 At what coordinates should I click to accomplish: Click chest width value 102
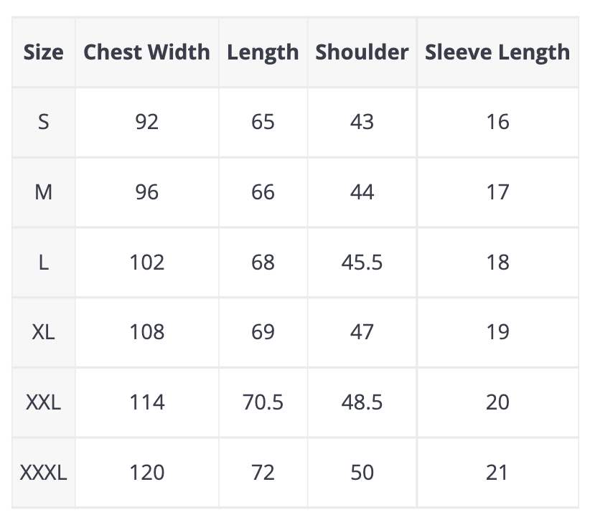point(146,262)
